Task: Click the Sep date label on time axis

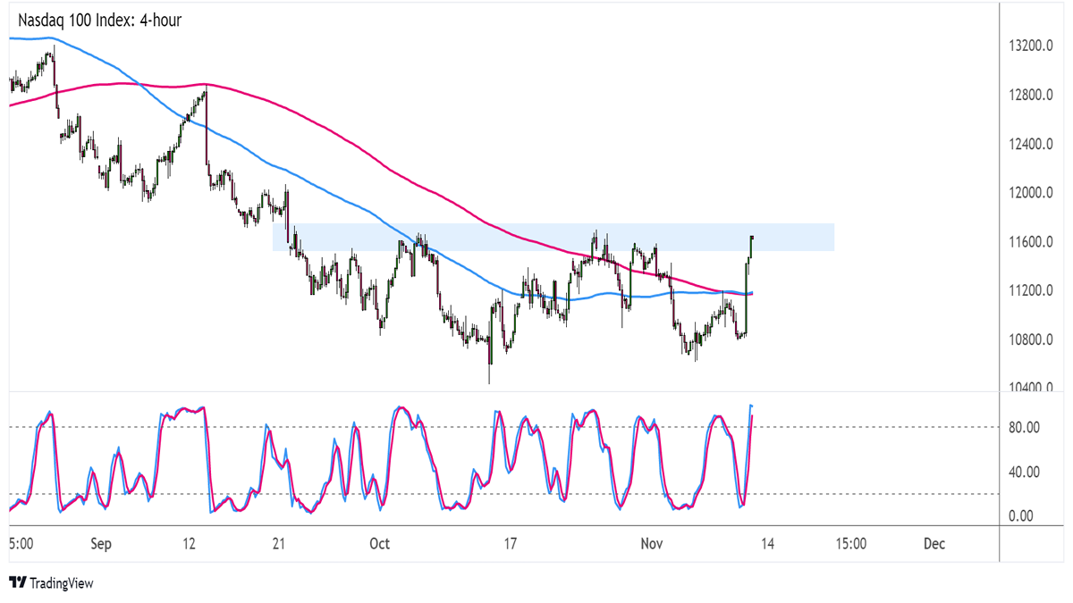Action: point(101,543)
